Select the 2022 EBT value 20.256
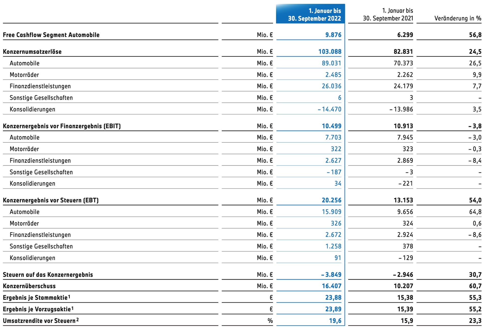This screenshot has height=329, width=484. coord(331,200)
